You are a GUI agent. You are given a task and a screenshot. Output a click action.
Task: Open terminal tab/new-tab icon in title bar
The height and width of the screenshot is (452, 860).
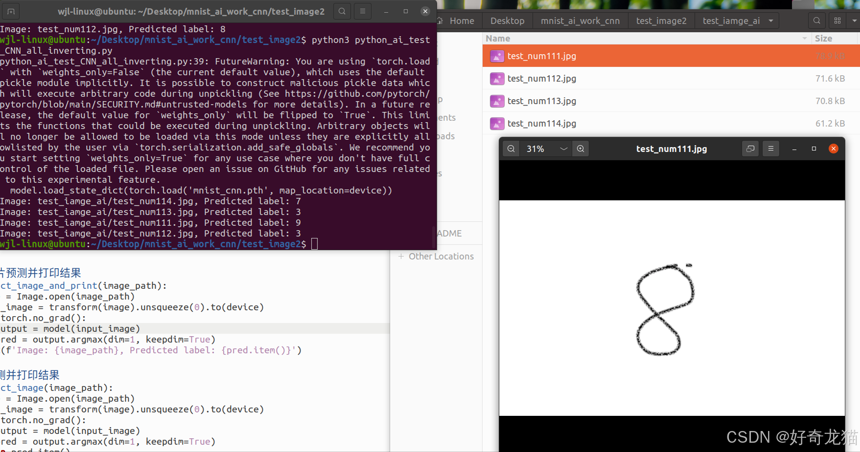pos(11,11)
